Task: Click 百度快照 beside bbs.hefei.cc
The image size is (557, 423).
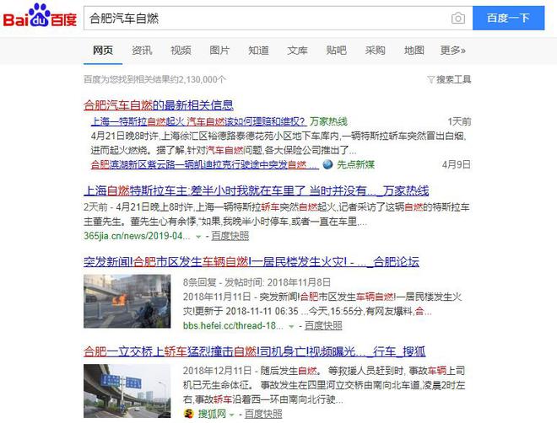Action: 323,326
